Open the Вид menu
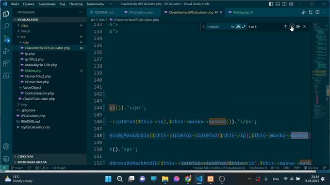Screen dimensions: 330x185 [62, 4]
